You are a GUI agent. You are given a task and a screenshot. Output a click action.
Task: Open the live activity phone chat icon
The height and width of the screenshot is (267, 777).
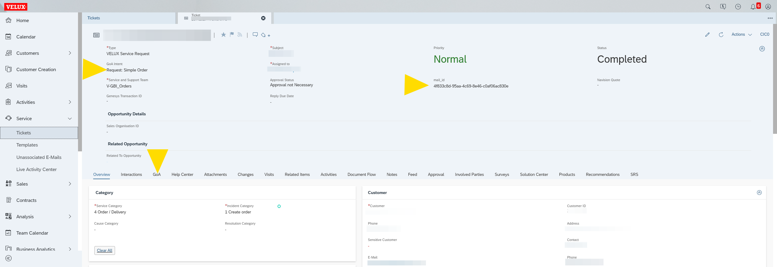[x=723, y=7]
